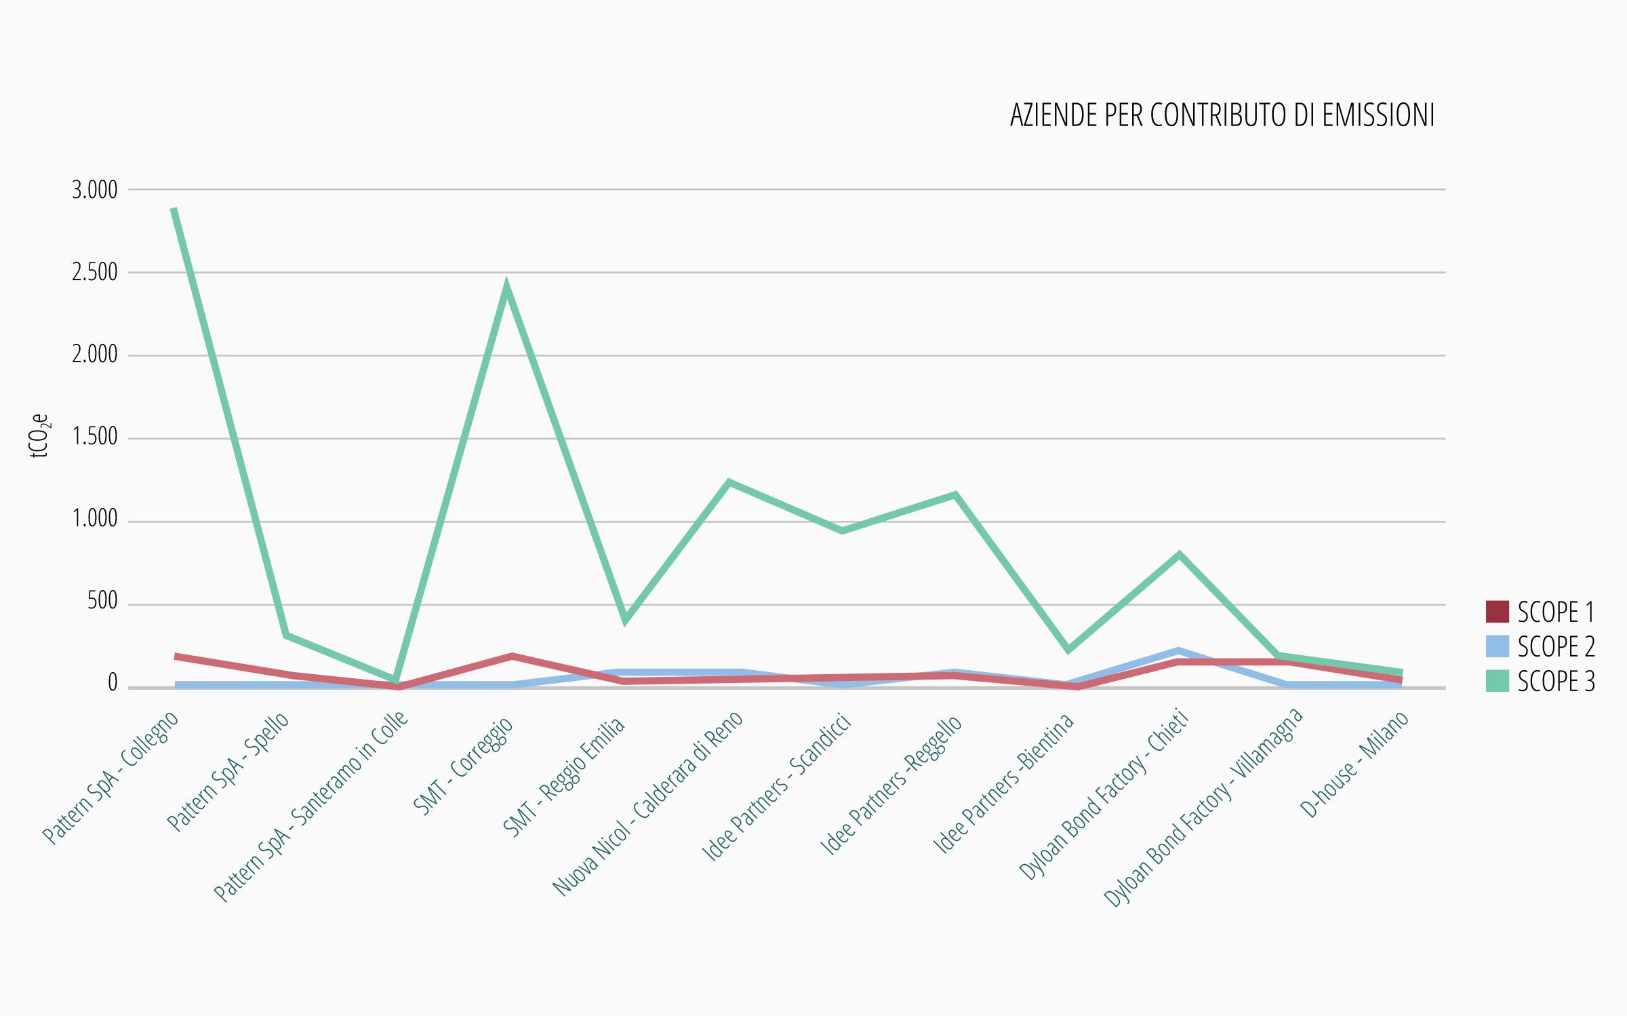Click the SCOPE 2 blue legend swatch
The image size is (1627, 1016).
(1497, 646)
